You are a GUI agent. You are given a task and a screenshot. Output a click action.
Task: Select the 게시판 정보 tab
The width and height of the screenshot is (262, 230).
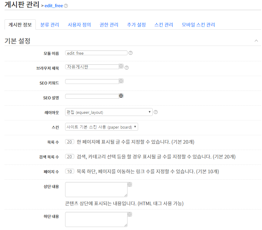(20, 25)
